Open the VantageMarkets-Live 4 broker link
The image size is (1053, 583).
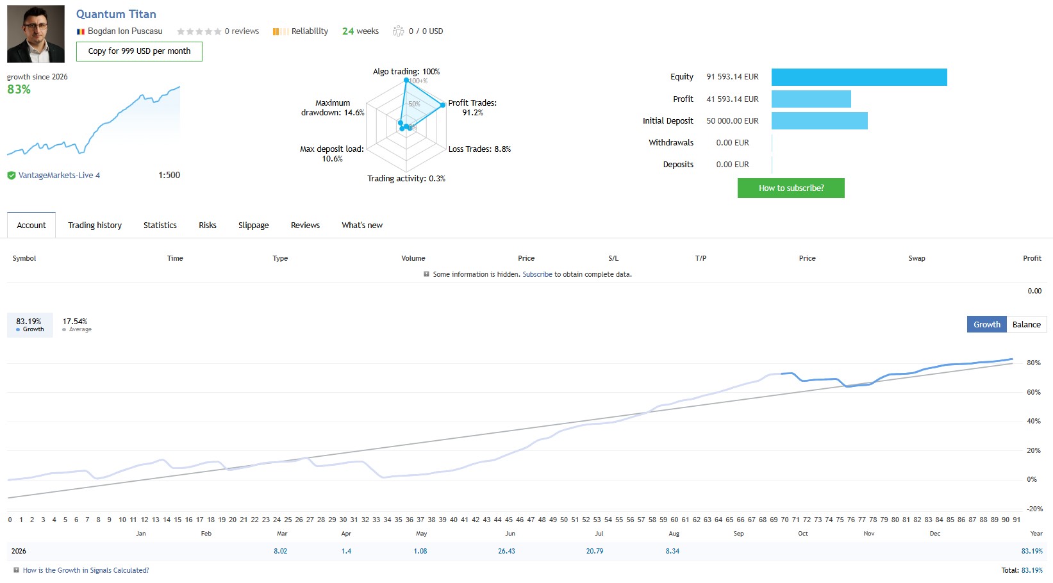click(59, 176)
